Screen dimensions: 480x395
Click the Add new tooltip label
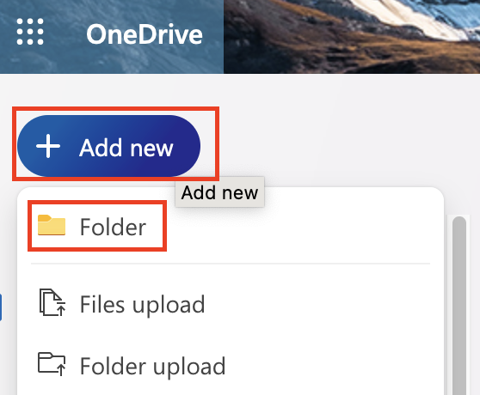tap(219, 192)
